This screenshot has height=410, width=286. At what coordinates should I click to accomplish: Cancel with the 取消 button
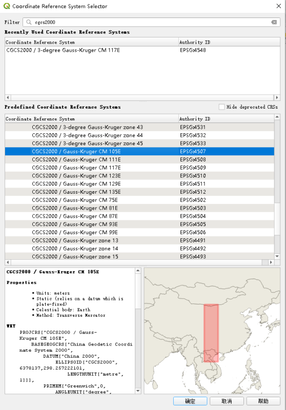(x=227, y=401)
